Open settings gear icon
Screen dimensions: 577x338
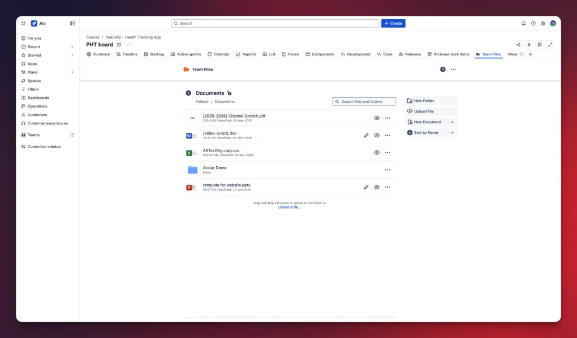pos(543,23)
